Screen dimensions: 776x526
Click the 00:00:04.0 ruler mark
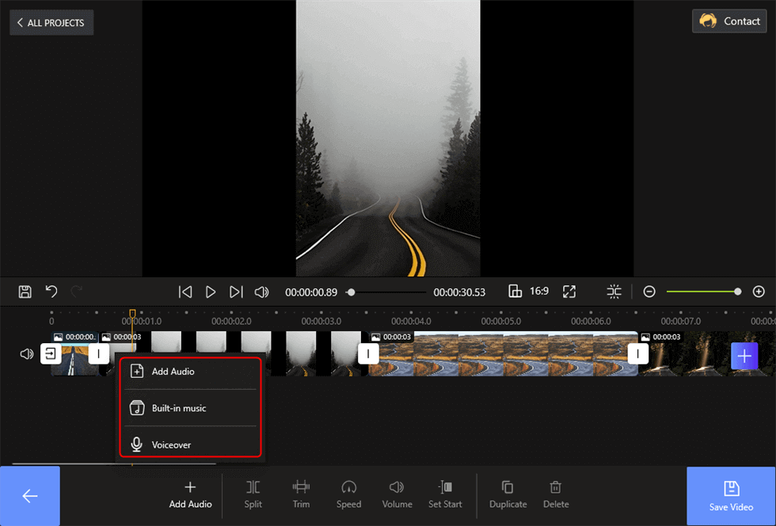point(411,321)
